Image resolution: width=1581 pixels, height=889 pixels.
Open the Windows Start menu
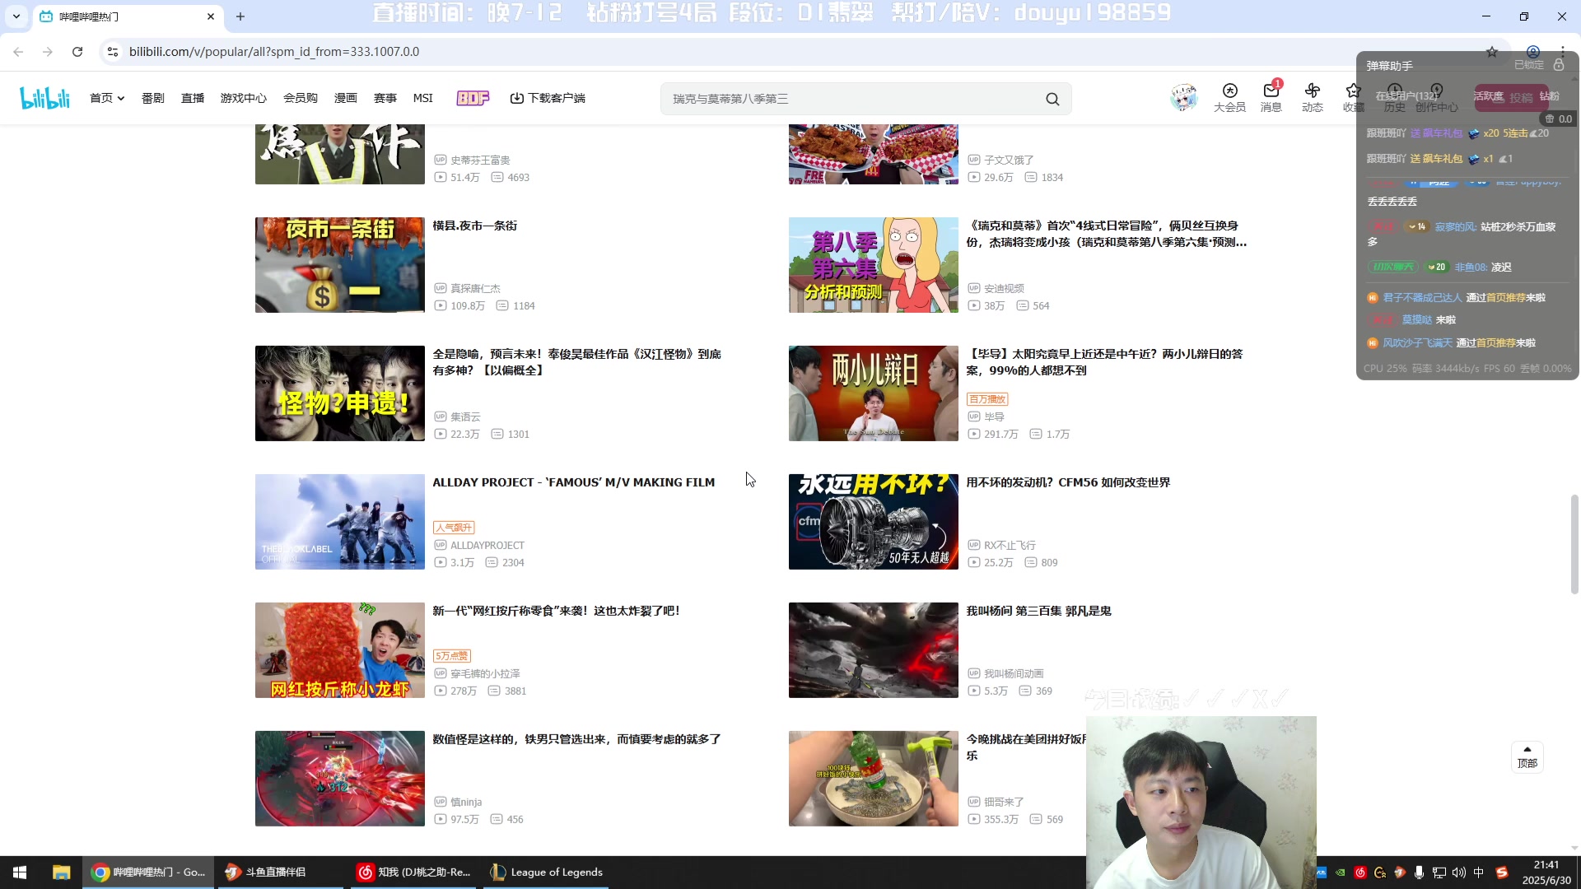[x=20, y=873]
